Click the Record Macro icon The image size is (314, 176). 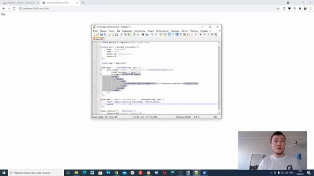click(201, 34)
